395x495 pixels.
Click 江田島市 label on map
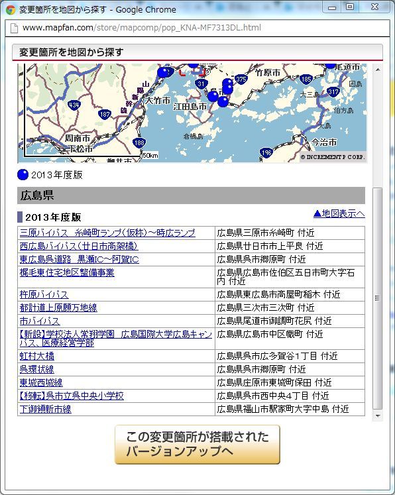[190, 107]
